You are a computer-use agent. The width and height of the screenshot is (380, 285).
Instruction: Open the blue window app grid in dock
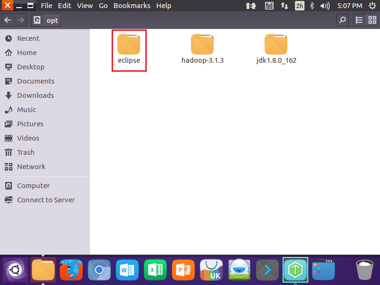(323, 270)
